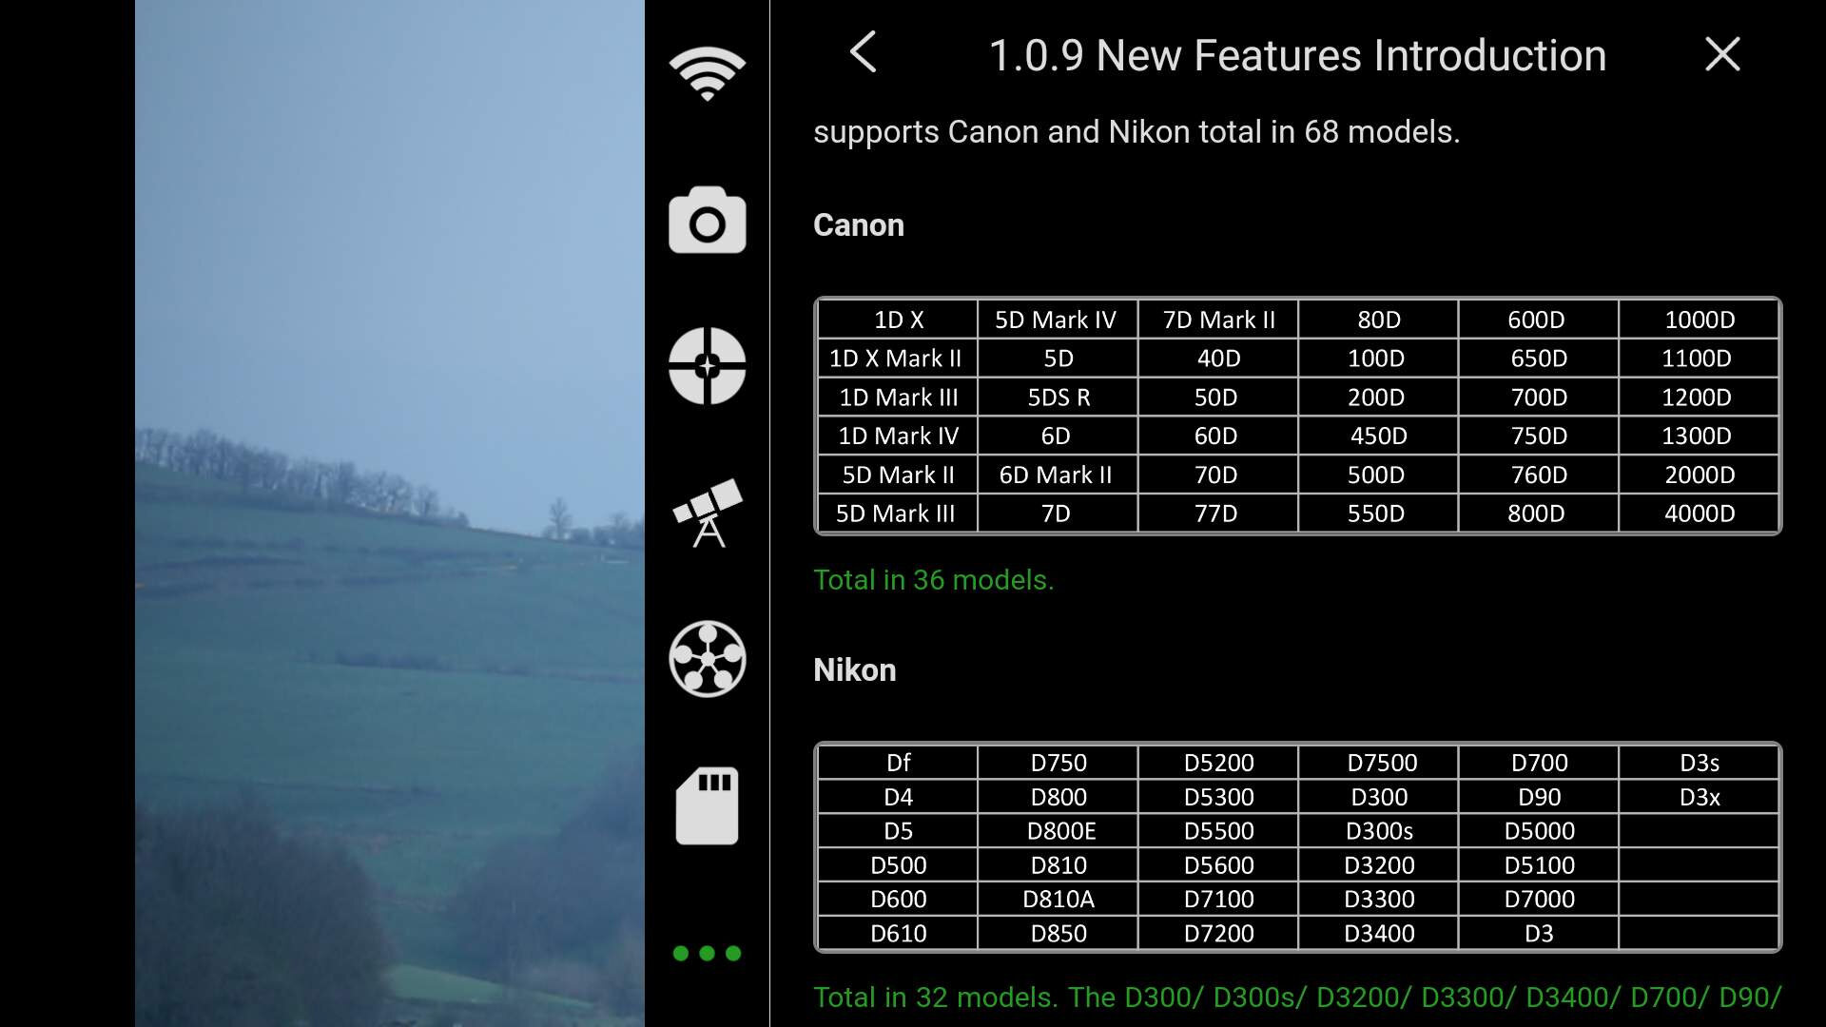
Task: Select the 'D300s' Nikon cell
Action: tap(1378, 831)
